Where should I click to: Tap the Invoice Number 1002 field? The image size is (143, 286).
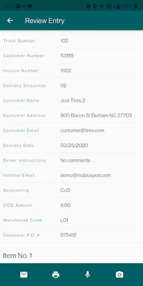click(x=71, y=71)
